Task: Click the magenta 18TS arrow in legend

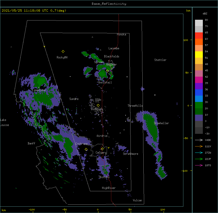Action: click(x=199, y=165)
